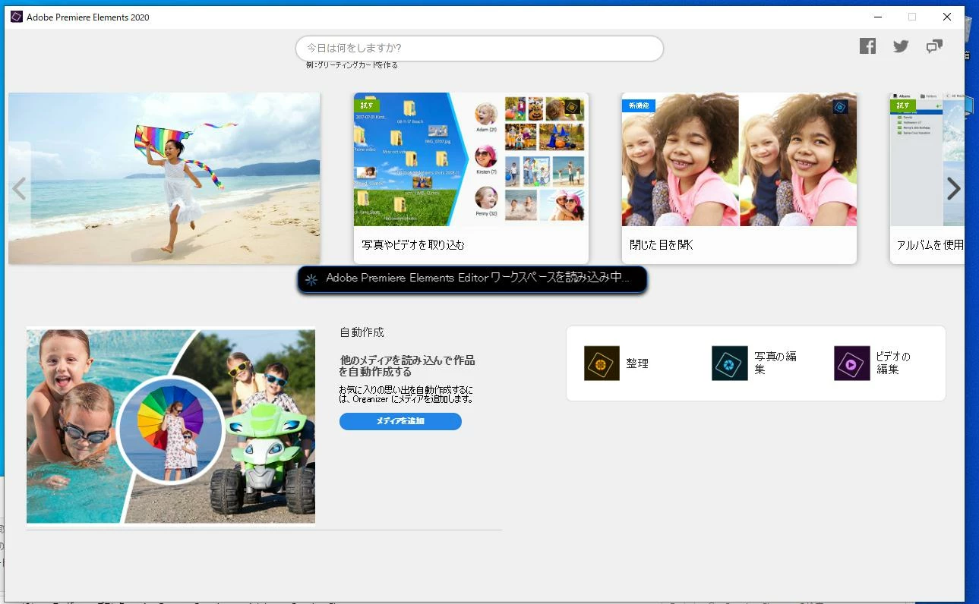Maximize the Premiere Elements window
The width and height of the screenshot is (979, 604).
tap(912, 17)
